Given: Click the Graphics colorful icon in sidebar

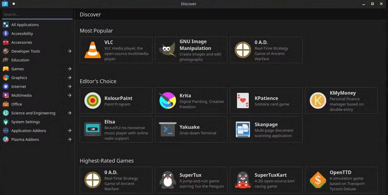Looking at the screenshot, I should 6,77.
